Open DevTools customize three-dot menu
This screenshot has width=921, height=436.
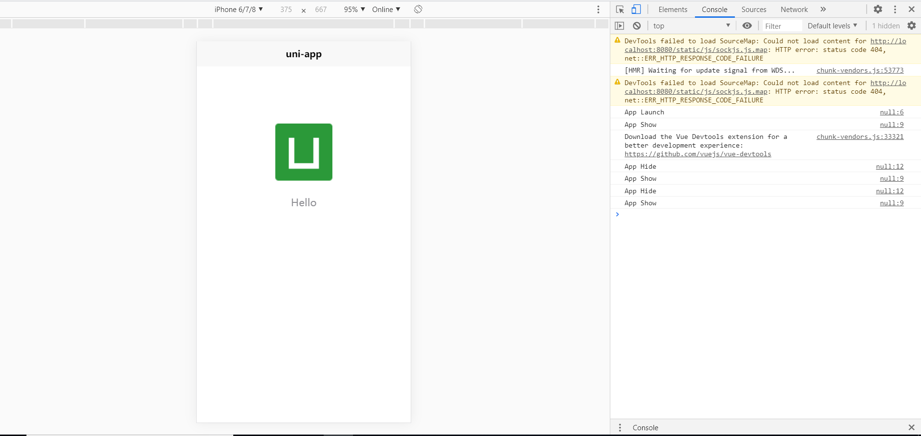point(895,9)
